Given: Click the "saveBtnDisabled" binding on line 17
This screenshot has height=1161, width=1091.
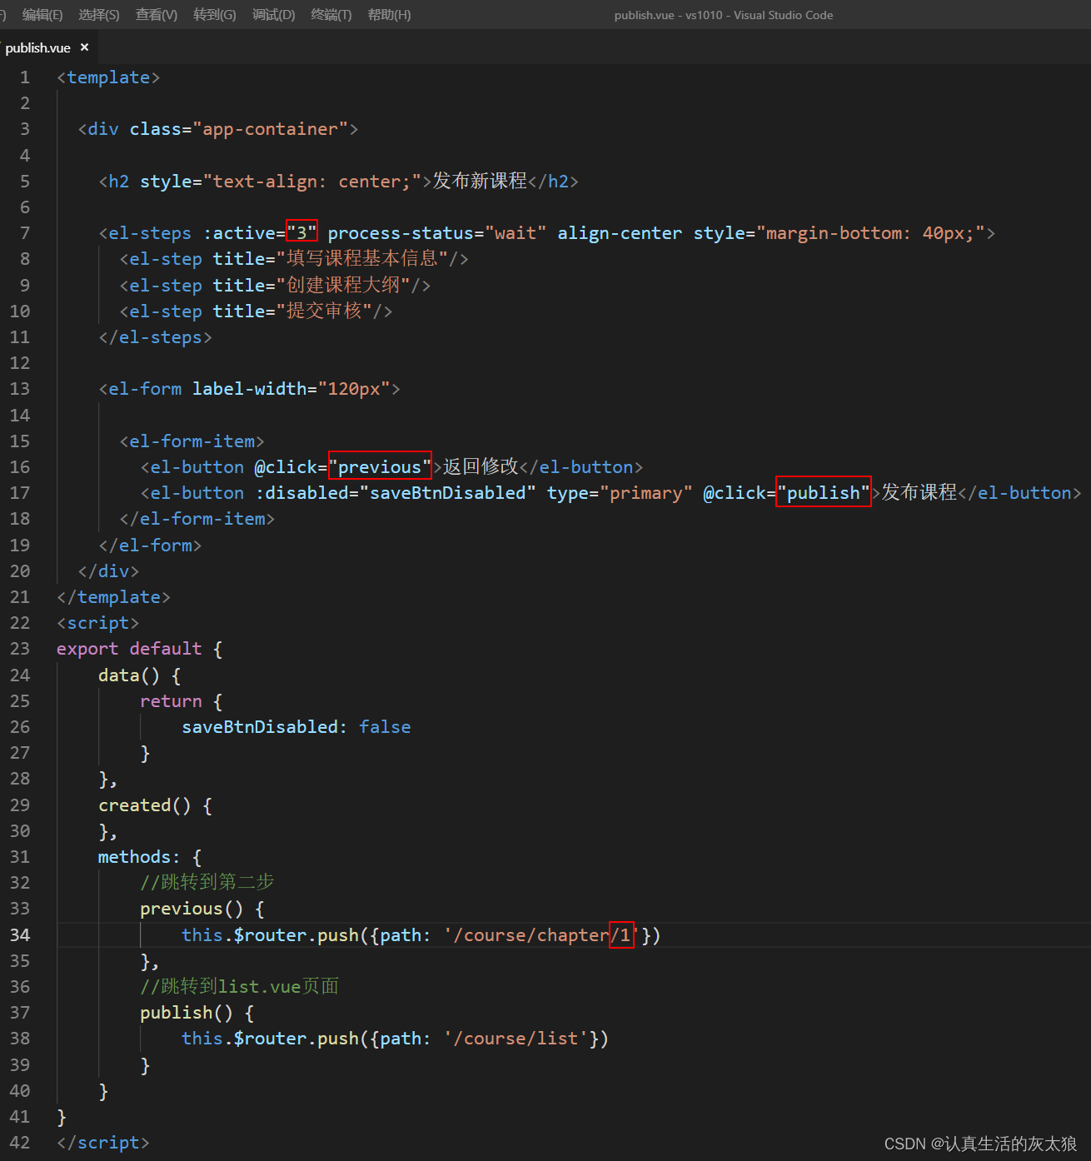Looking at the screenshot, I should point(448,493).
